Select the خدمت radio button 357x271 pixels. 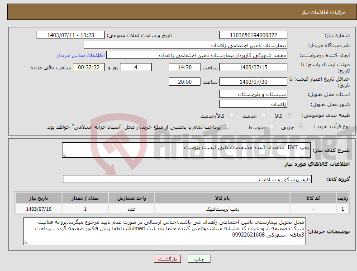263,115
